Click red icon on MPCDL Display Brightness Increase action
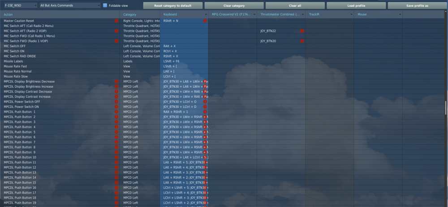Viewport: 448px width, 207px height. point(116,86)
